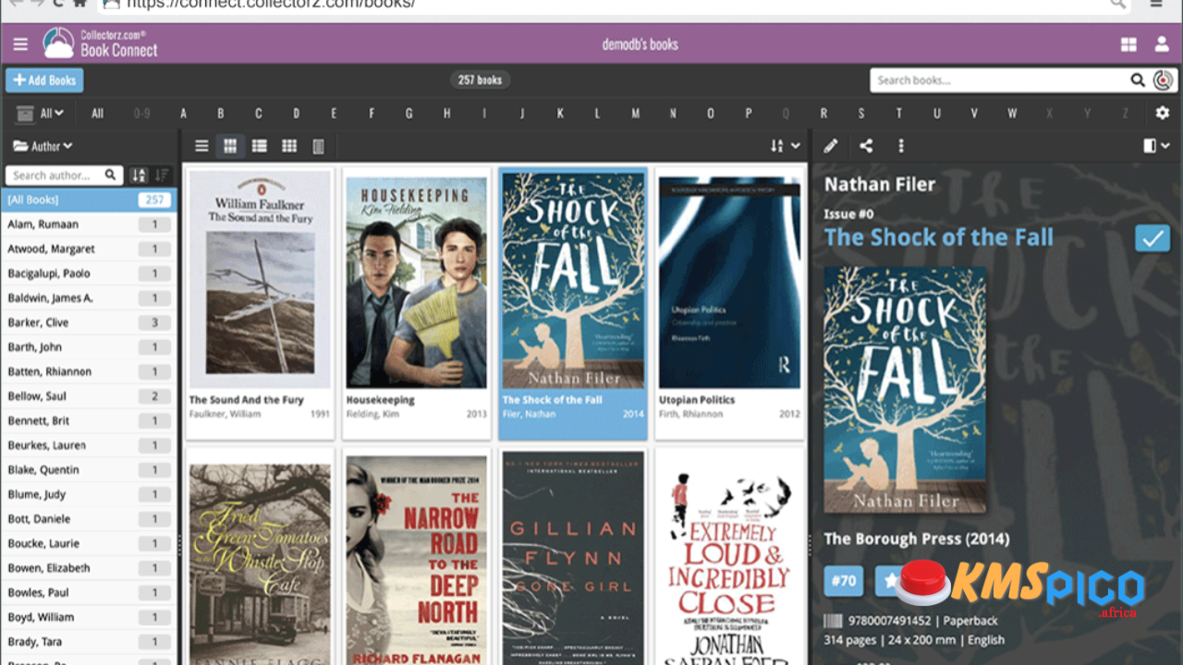
Task: Switch to card list view
Action: [x=260, y=146]
